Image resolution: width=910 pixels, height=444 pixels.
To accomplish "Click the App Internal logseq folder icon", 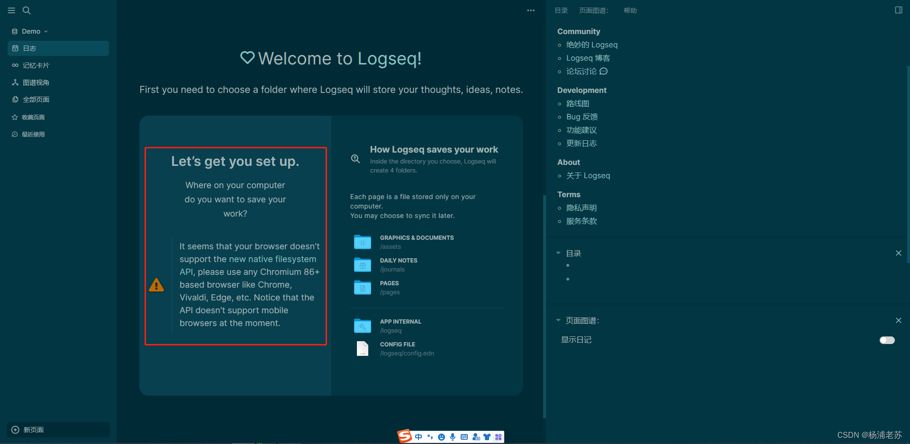I will pyautogui.click(x=363, y=326).
